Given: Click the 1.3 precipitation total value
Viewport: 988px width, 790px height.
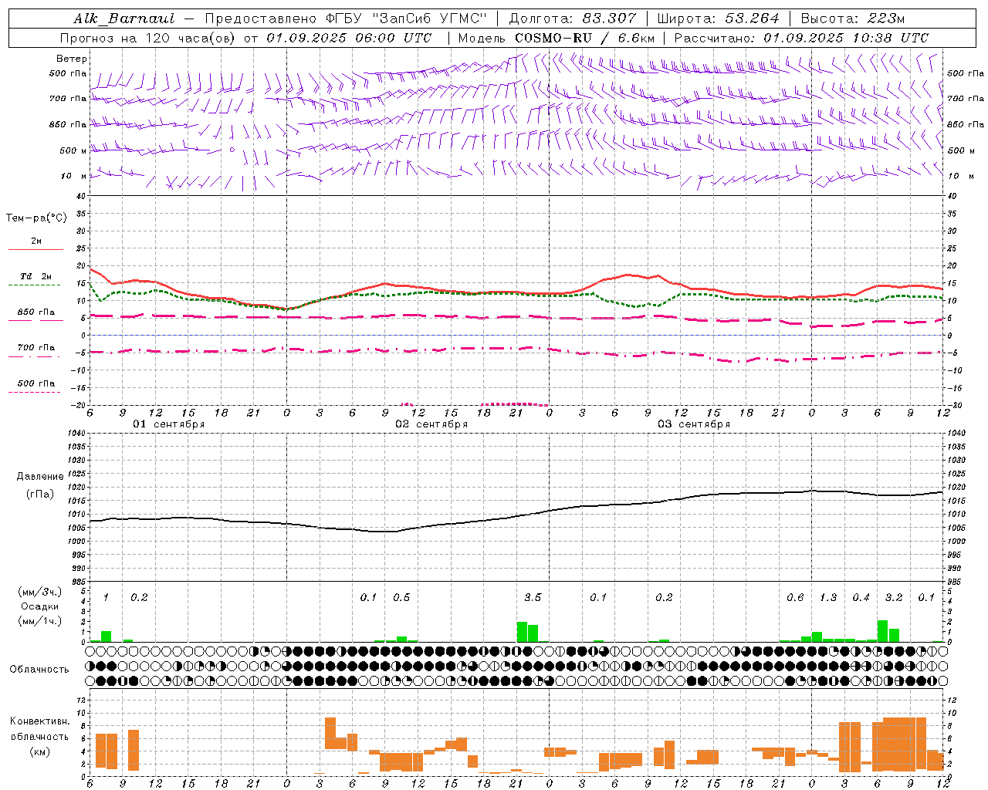Looking at the screenshot, I should click(828, 598).
